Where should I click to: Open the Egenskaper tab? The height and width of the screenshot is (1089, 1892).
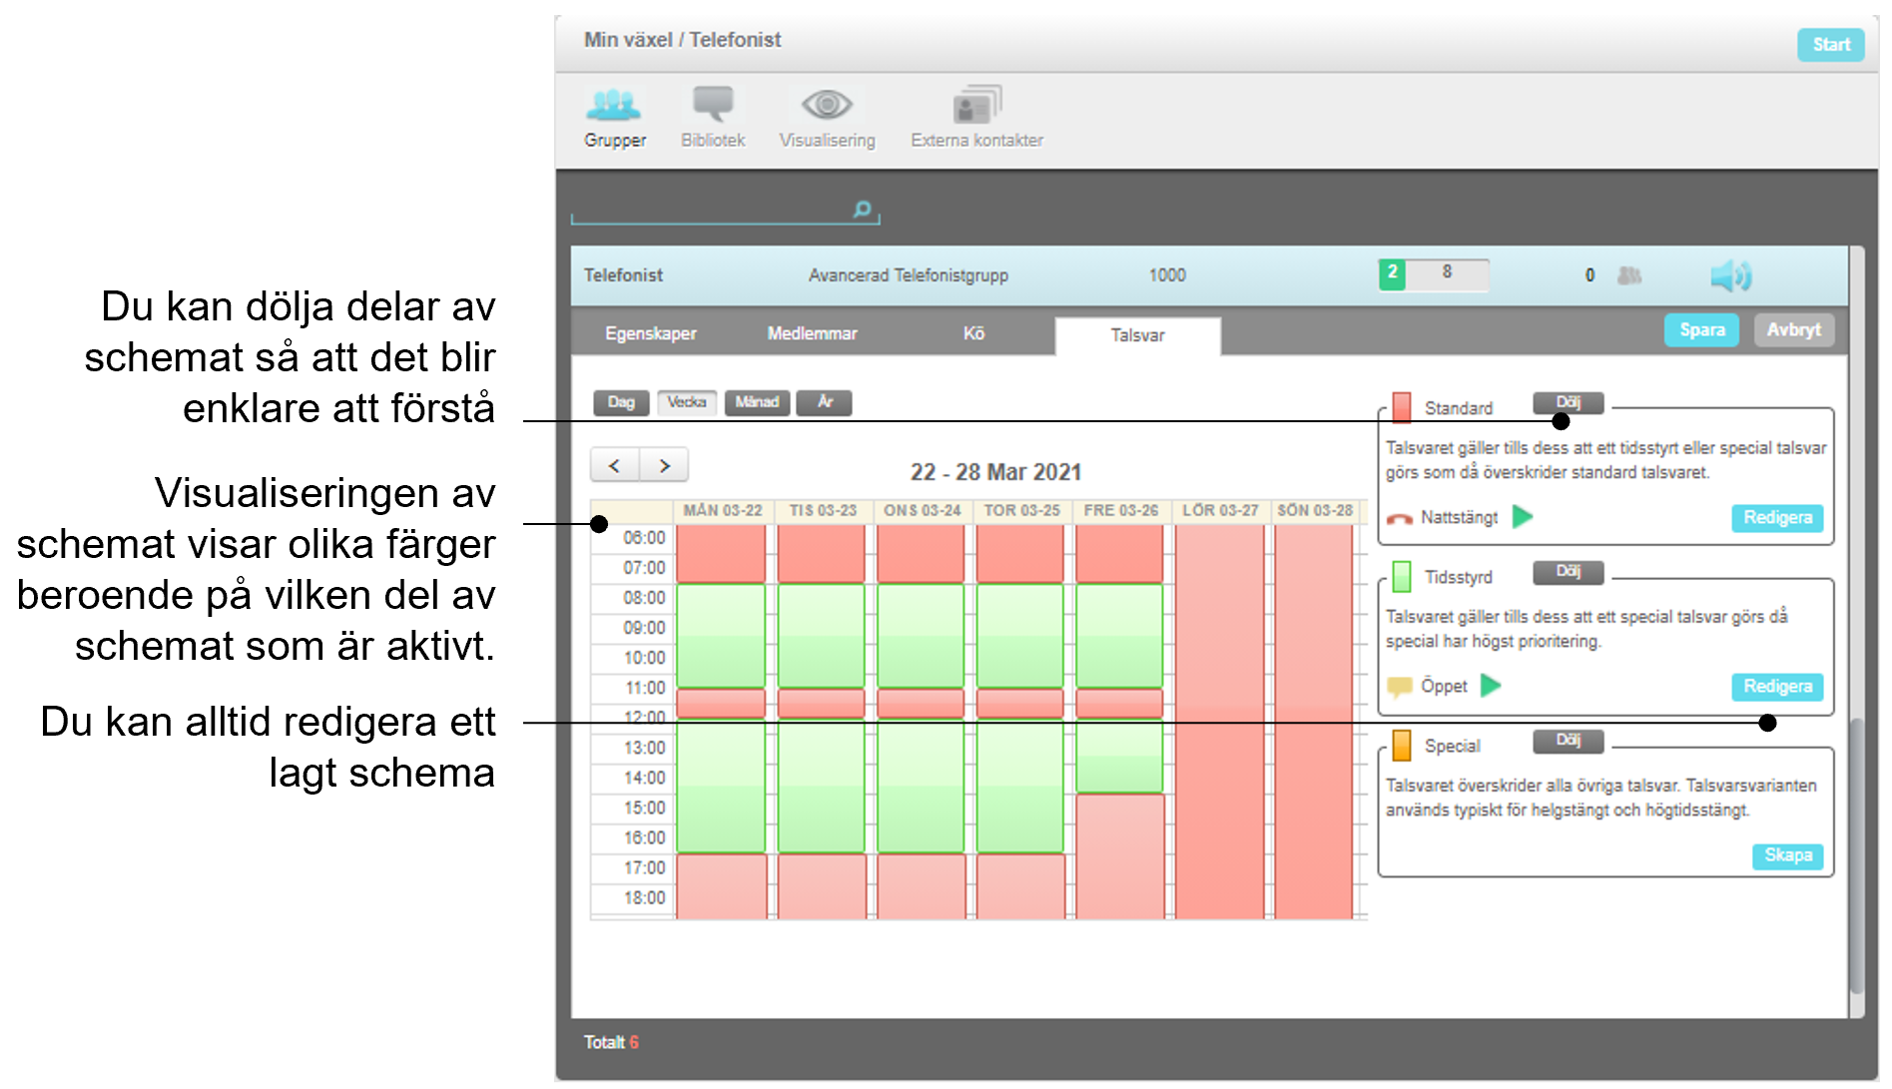pos(651,333)
